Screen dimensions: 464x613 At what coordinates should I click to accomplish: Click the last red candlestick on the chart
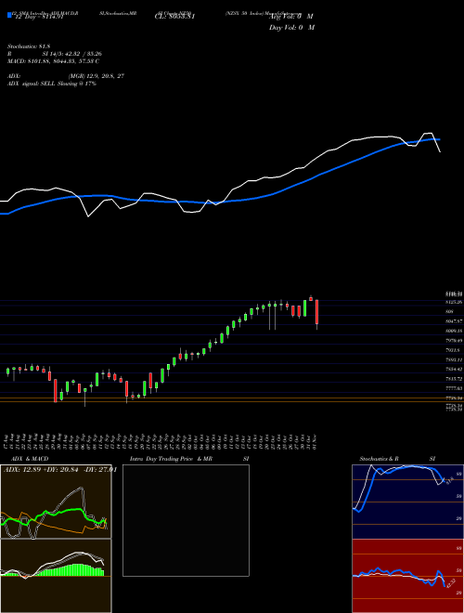coord(317,312)
